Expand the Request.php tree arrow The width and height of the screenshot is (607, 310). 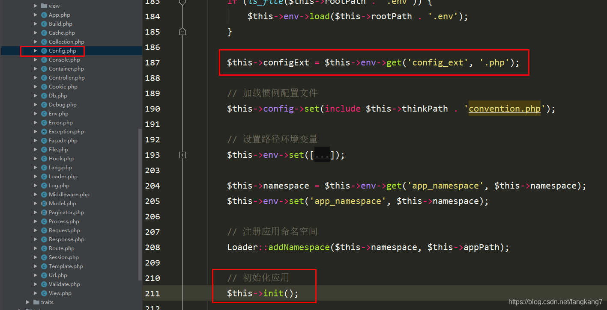tap(36, 230)
